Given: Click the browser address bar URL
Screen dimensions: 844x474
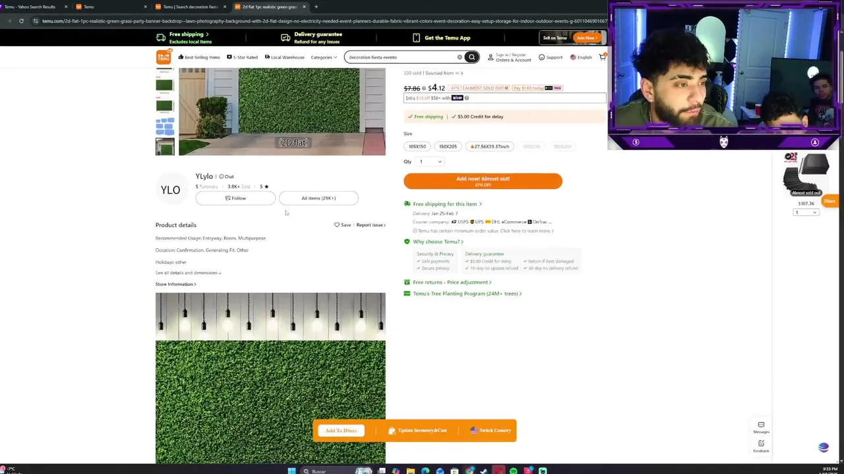Looking at the screenshot, I should (x=323, y=21).
